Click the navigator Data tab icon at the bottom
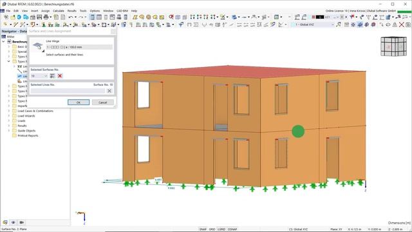Image resolution: width=412 pixels, height=232 pixels. tap(5, 222)
